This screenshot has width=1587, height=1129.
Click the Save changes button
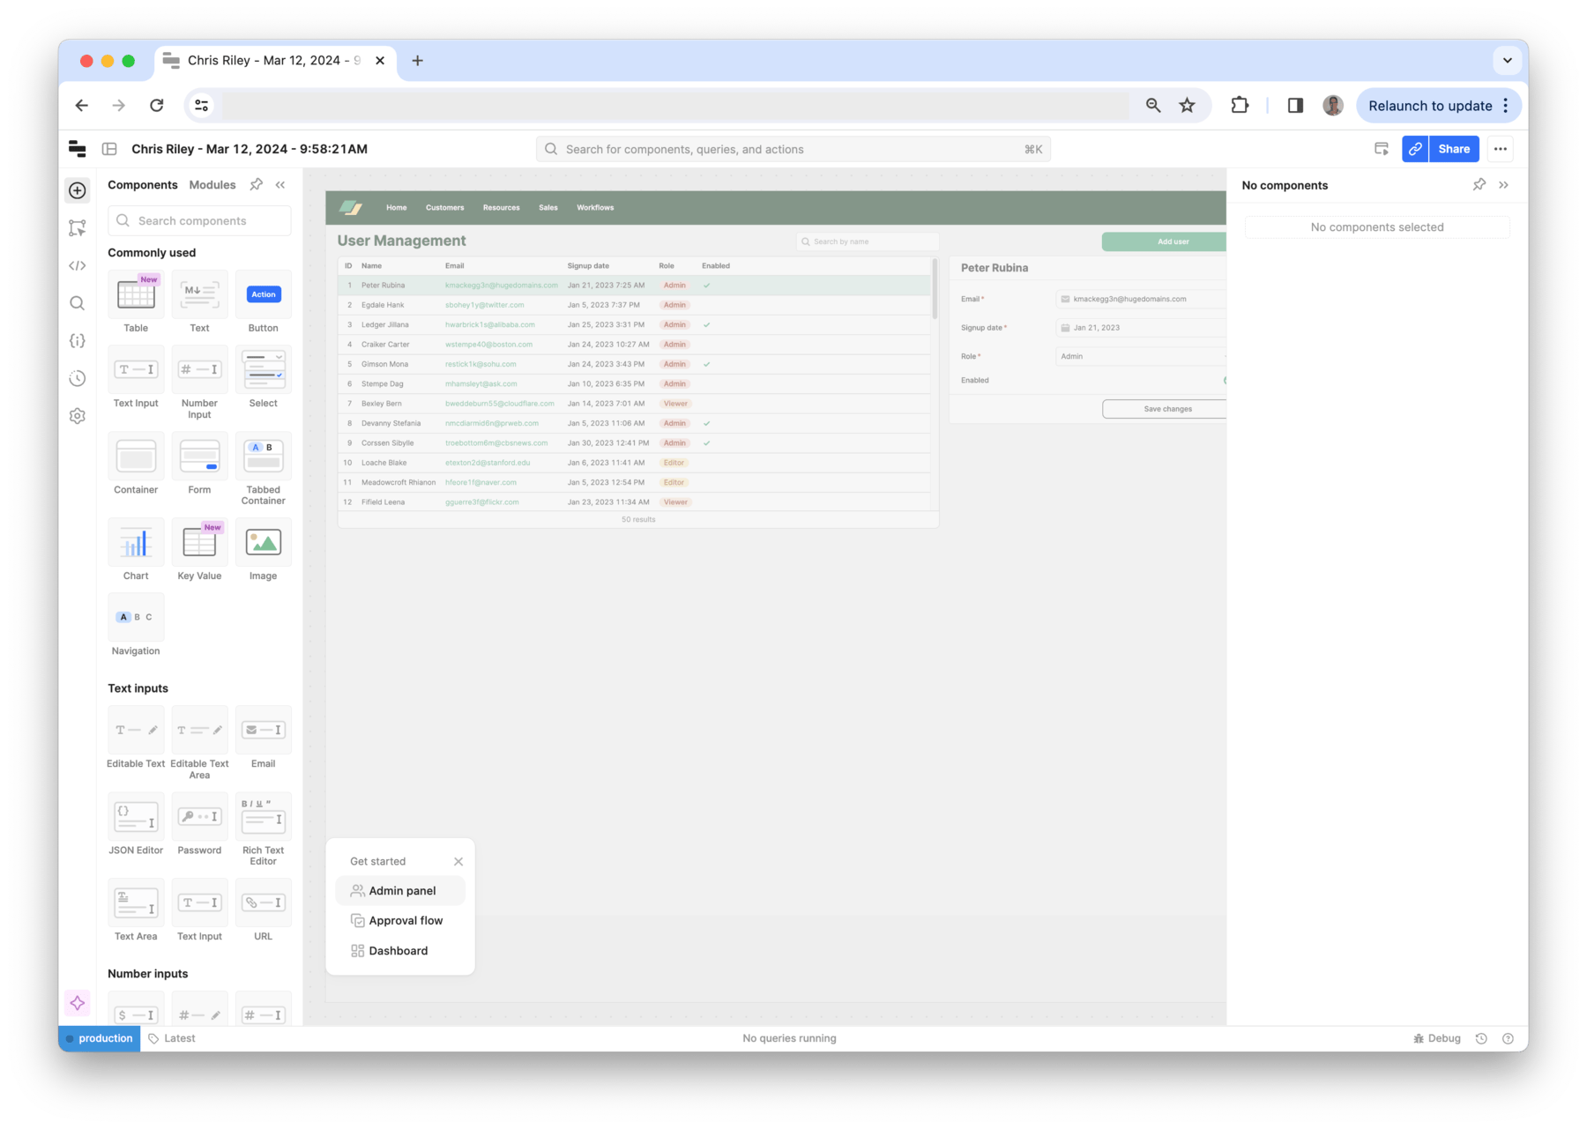point(1164,409)
